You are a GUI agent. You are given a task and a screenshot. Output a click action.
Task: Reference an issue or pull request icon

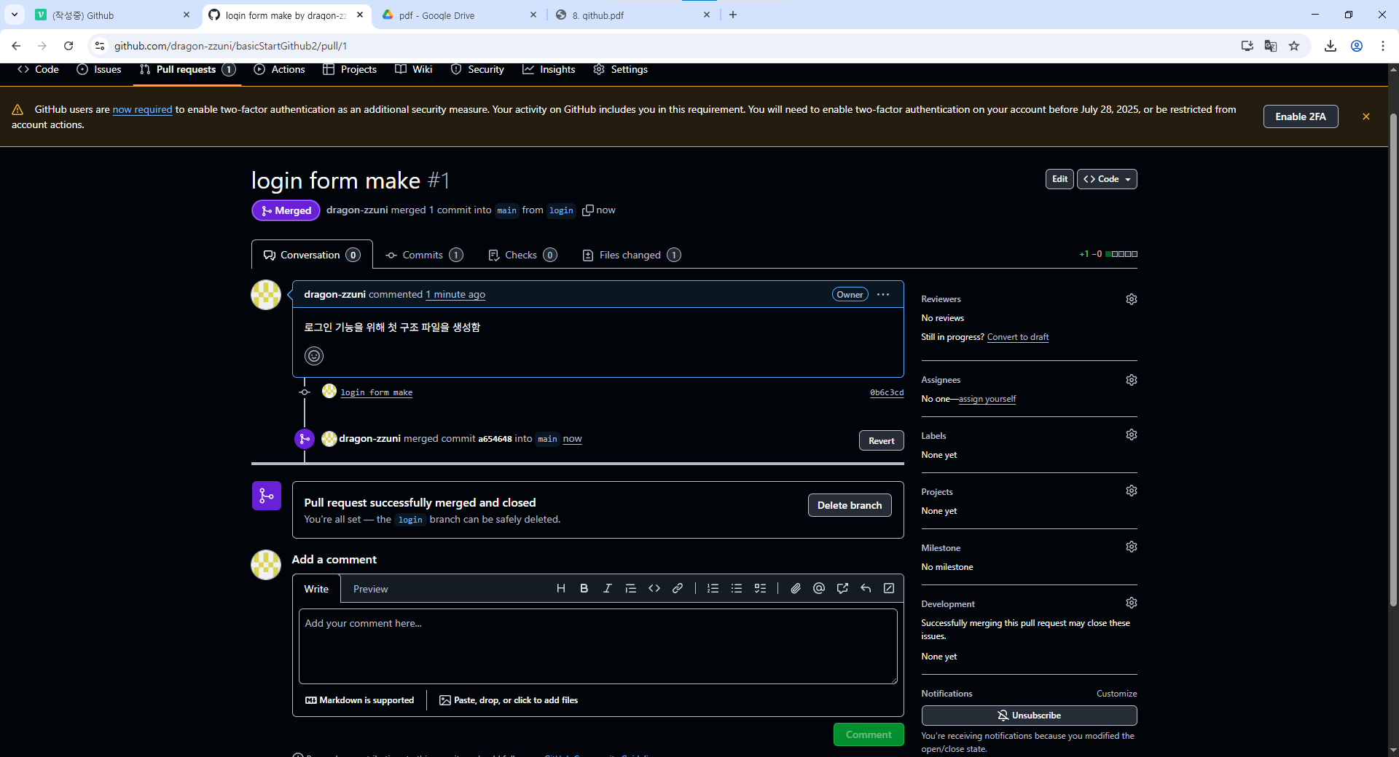[x=842, y=588]
